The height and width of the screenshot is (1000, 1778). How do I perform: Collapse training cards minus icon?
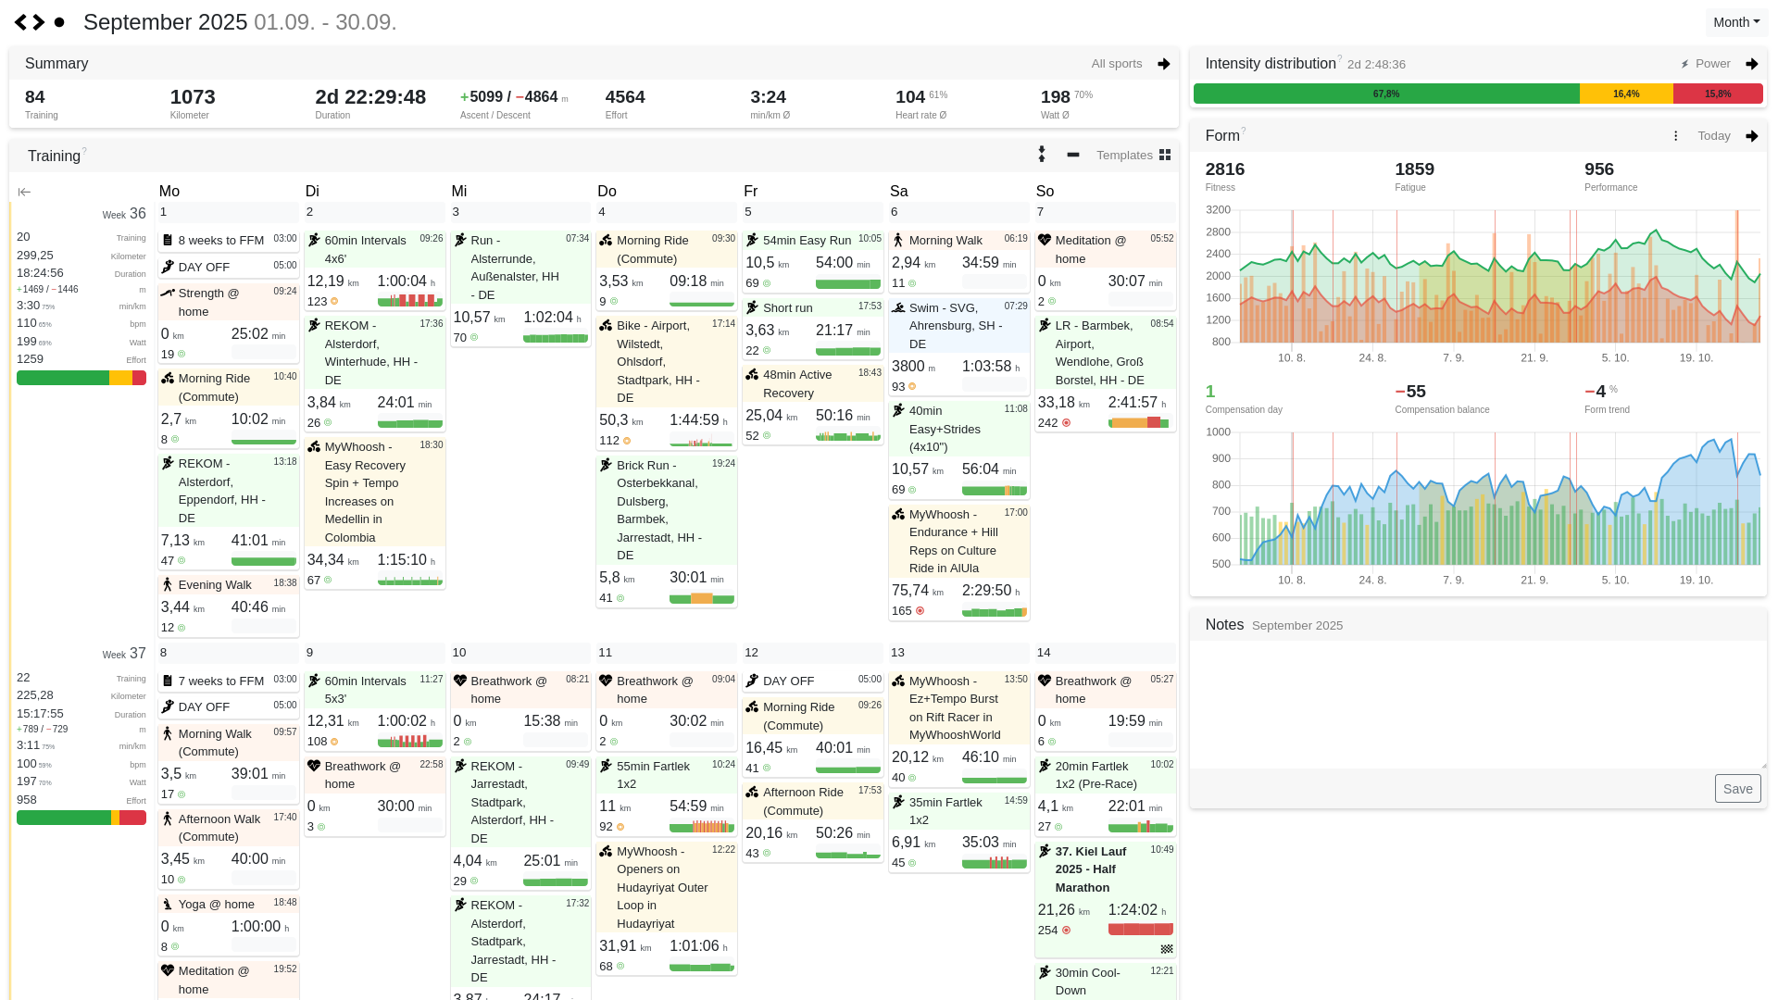(1073, 155)
